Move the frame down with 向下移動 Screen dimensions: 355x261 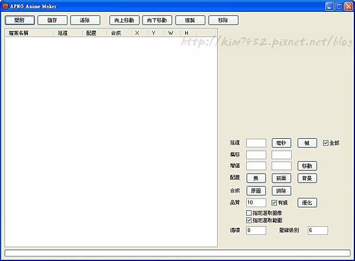point(157,20)
